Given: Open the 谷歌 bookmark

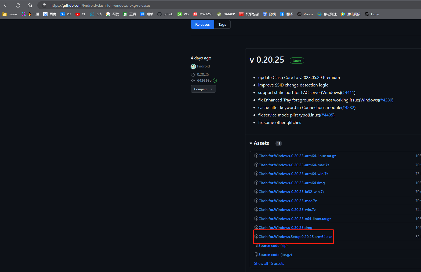Looking at the screenshot, I should click(112, 14).
